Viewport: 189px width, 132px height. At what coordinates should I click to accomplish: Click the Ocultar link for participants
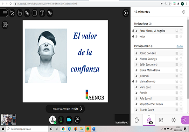pos(180,46)
